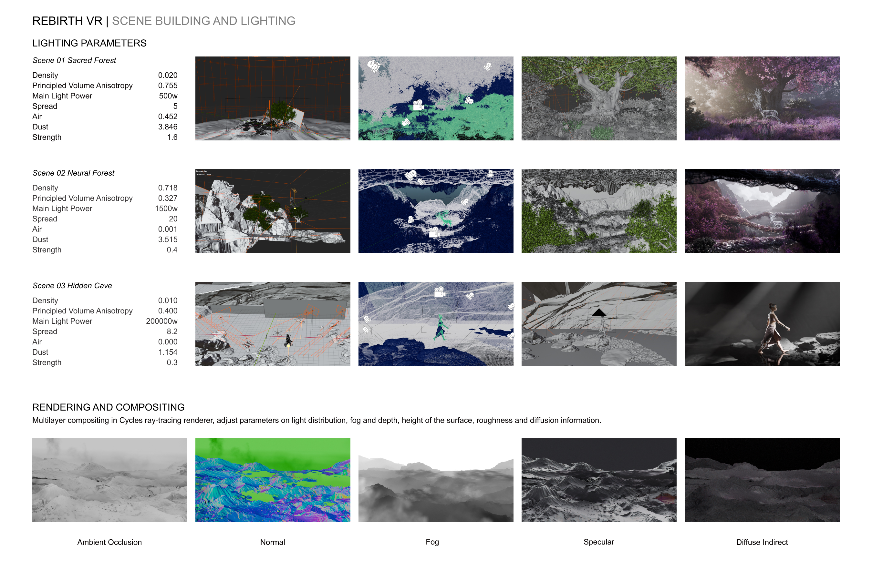The width and height of the screenshot is (872, 581).
Task: Click the 'REBIRTH VR' title text
Action: tap(67, 21)
